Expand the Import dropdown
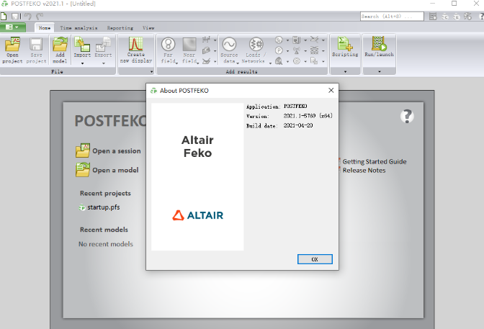This screenshot has height=329, width=484. coord(83,63)
